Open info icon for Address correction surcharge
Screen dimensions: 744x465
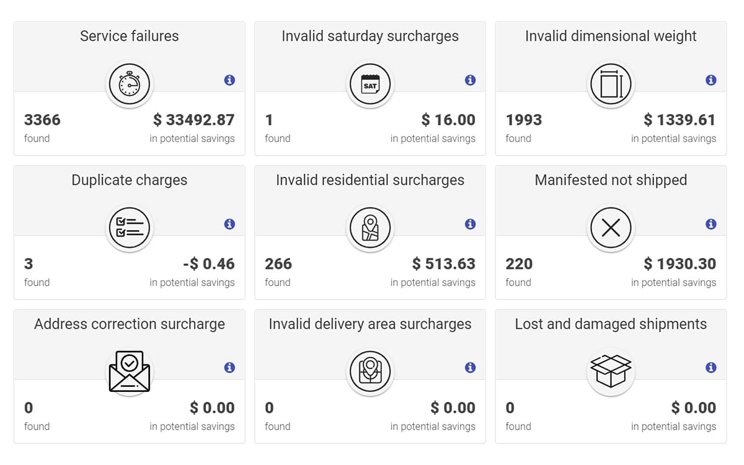pos(229,368)
